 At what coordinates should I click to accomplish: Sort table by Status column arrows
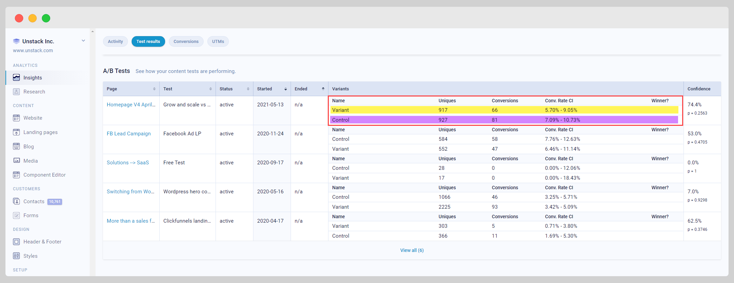248,89
